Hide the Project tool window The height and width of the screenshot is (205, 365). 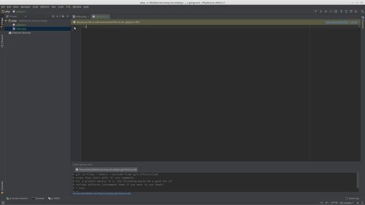coord(68,17)
